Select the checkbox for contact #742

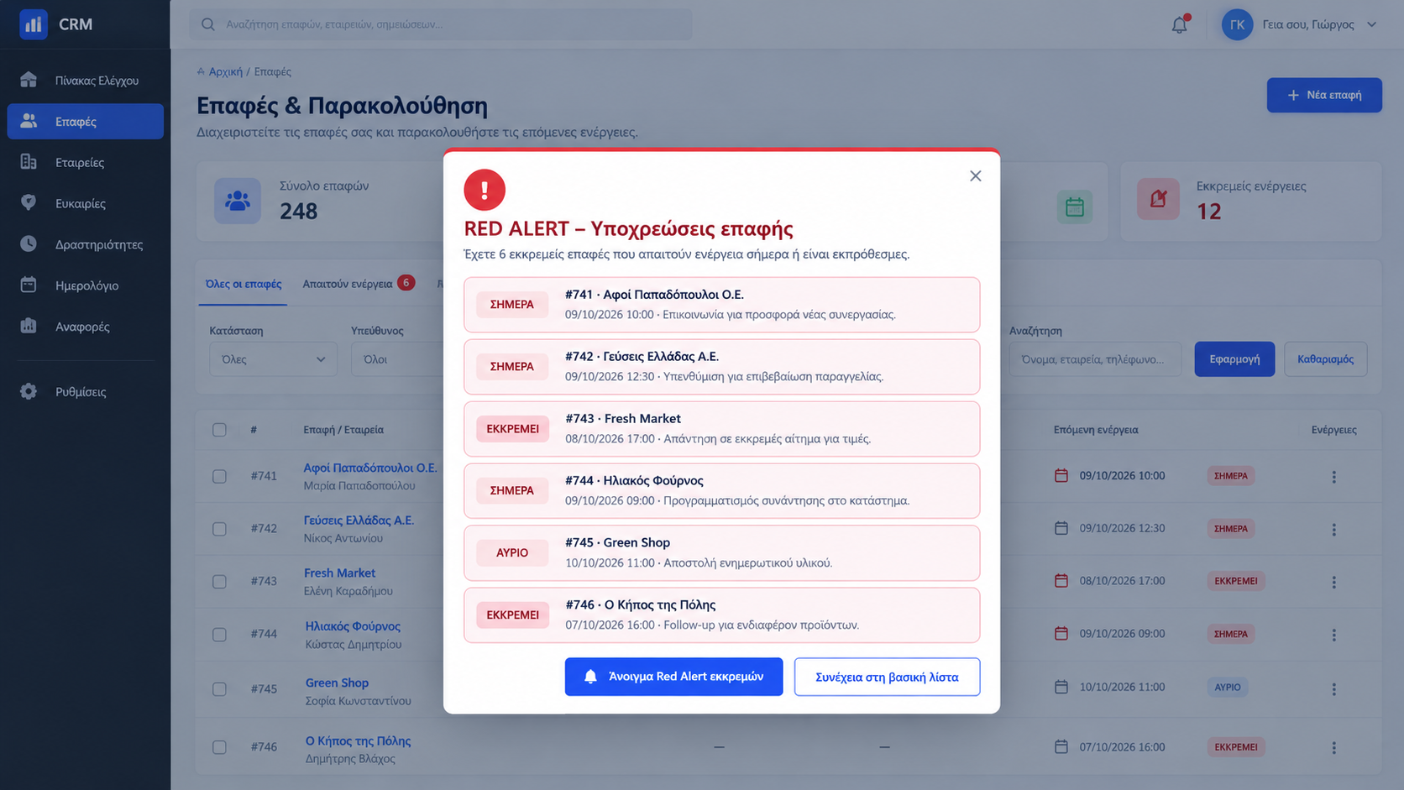click(x=219, y=529)
